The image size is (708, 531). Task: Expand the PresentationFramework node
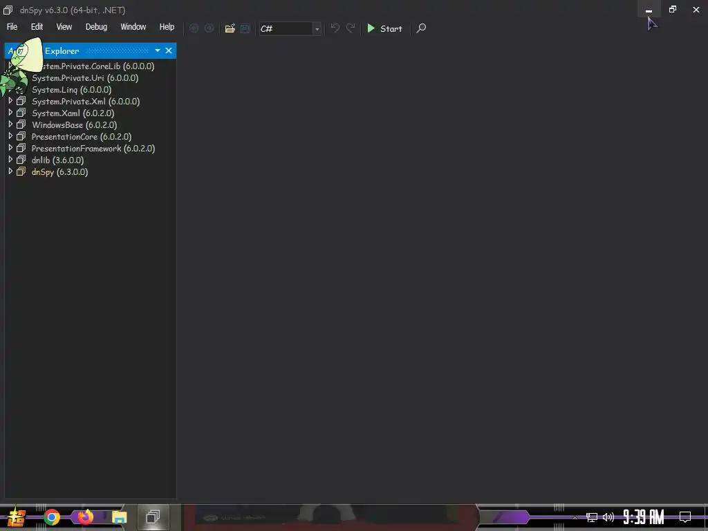click(10, 148)
